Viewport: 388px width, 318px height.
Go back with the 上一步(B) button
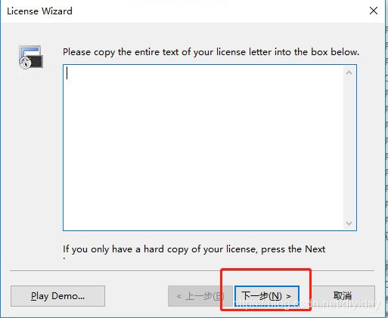(x=195, y=296)
